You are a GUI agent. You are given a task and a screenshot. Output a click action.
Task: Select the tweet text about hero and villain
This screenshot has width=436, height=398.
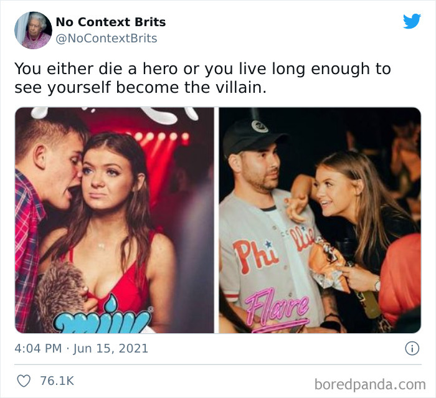pyautogui.click(x=202, y=78)
